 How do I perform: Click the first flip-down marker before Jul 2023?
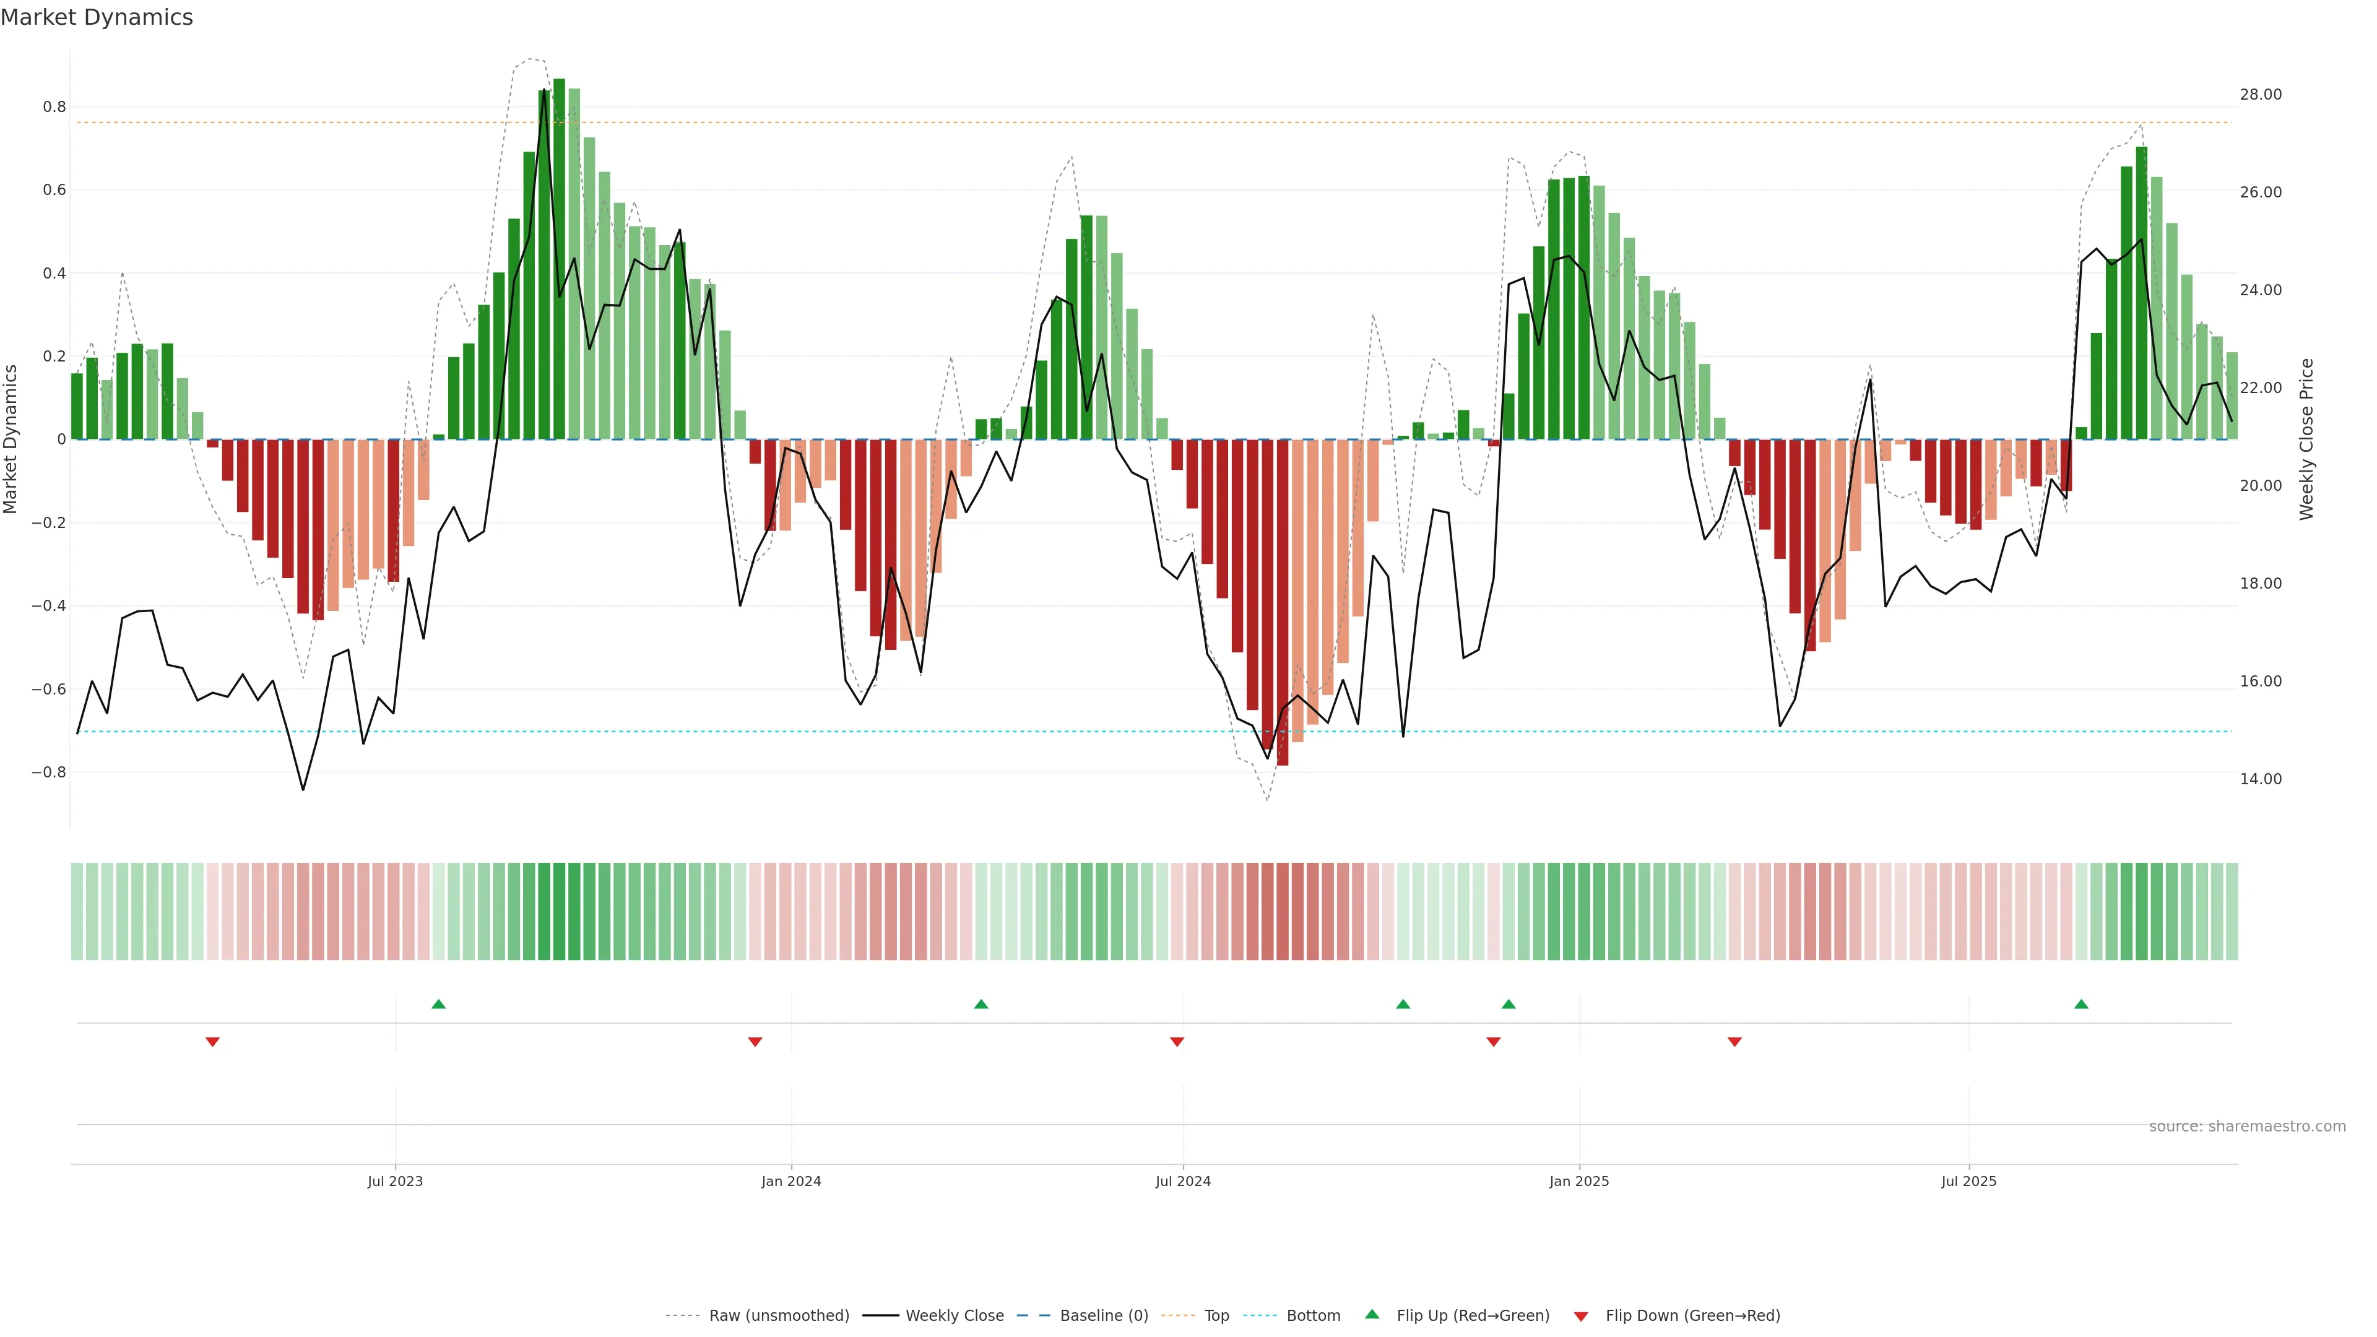tap(212, 1042)
